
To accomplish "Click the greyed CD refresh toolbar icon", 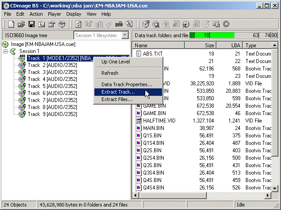I will [x=206, y=24].
